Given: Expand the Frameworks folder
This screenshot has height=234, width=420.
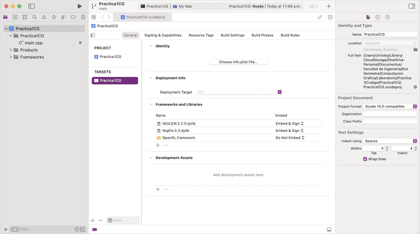Looking at the screenshot, I should click(10, 57).
